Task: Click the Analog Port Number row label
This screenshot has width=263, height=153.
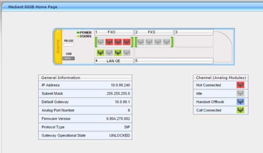Action: [x=58, y=110]
